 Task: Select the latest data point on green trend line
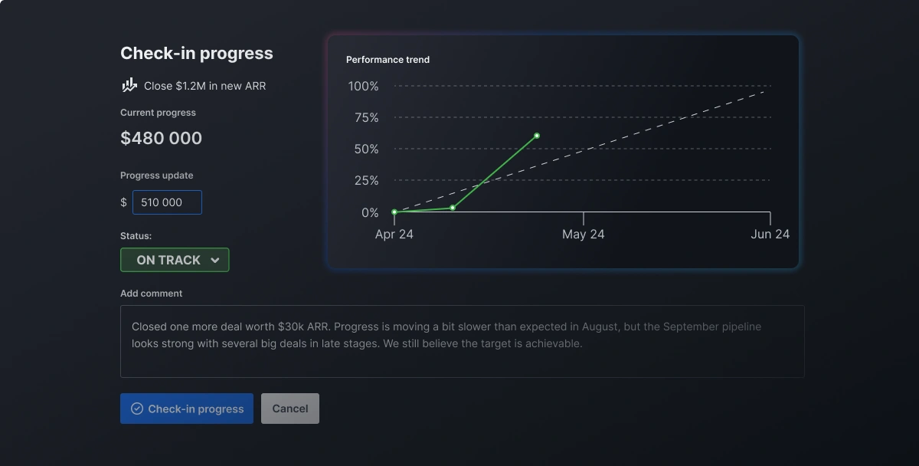[x=537, y=136]
